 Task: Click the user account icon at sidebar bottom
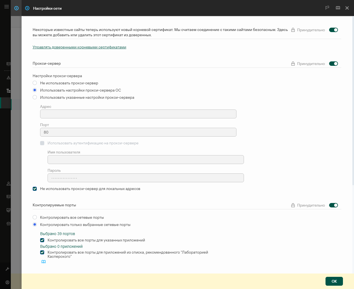(x=7, y=282)
